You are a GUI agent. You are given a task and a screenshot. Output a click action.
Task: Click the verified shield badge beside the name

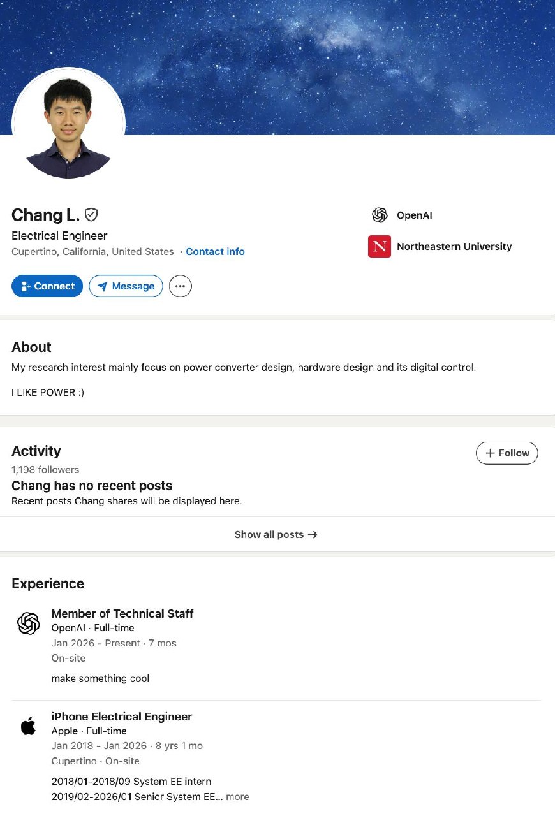click(x=92, y=214)
